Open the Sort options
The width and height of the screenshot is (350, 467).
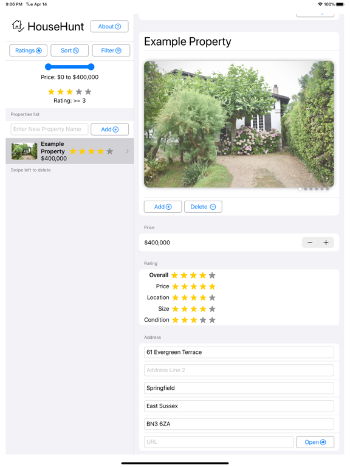pos(70,50)
